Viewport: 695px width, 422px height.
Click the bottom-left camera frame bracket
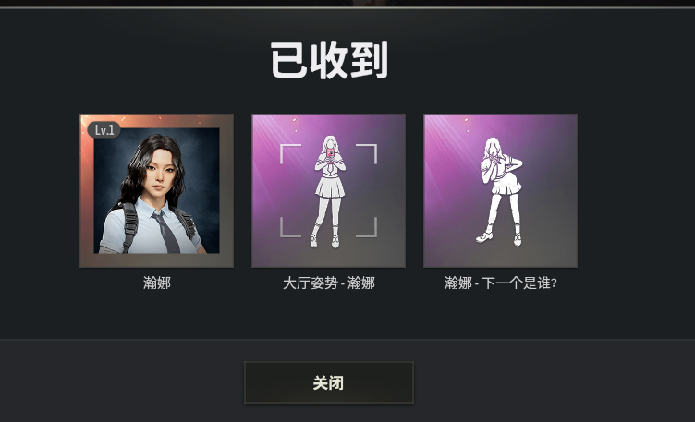coord(290,227)
